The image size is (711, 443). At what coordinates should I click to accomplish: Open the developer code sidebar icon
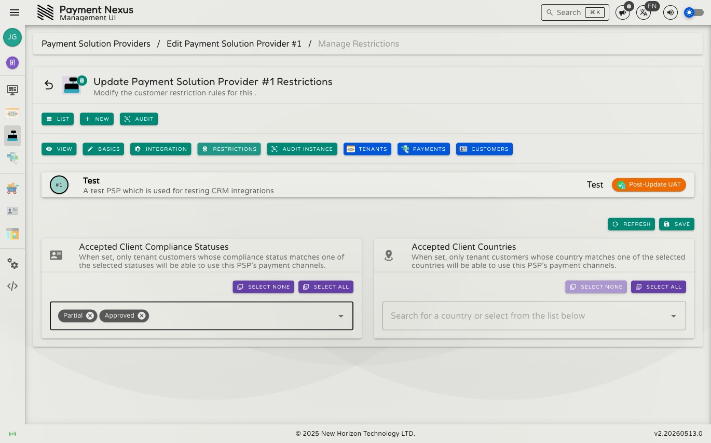(x=12, y=286)
